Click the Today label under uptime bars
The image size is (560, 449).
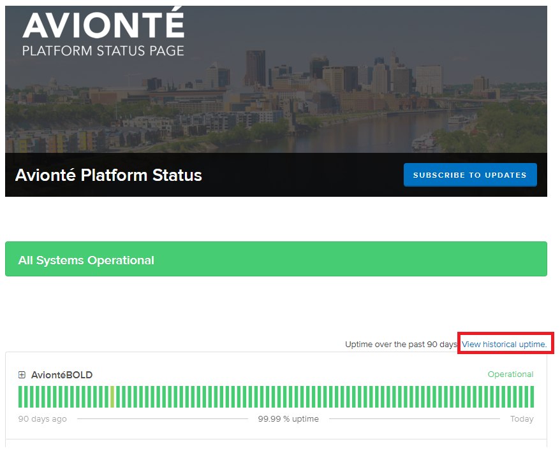pos(522,418)
